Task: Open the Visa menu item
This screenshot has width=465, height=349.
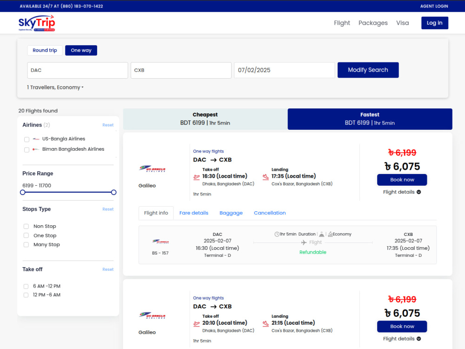Action: pos(402,23)
